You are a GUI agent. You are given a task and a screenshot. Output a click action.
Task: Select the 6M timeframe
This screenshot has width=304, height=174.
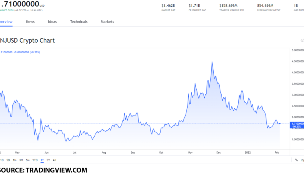point(28,160)
